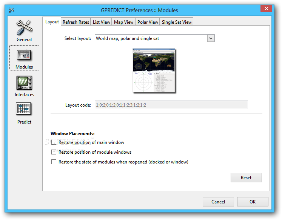Click the Reset button

246,178
